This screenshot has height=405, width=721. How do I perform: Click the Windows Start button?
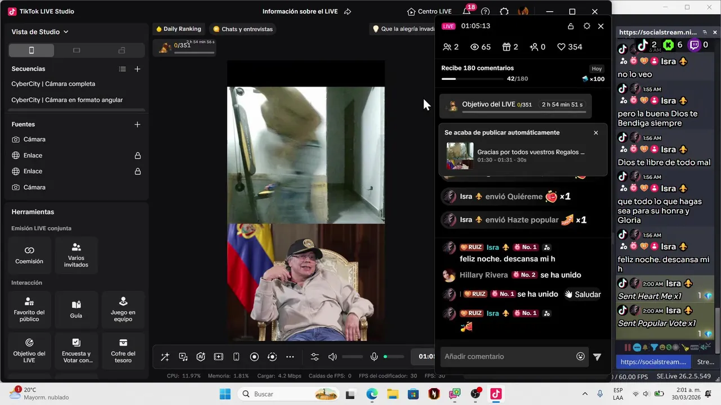click(225, 394)
